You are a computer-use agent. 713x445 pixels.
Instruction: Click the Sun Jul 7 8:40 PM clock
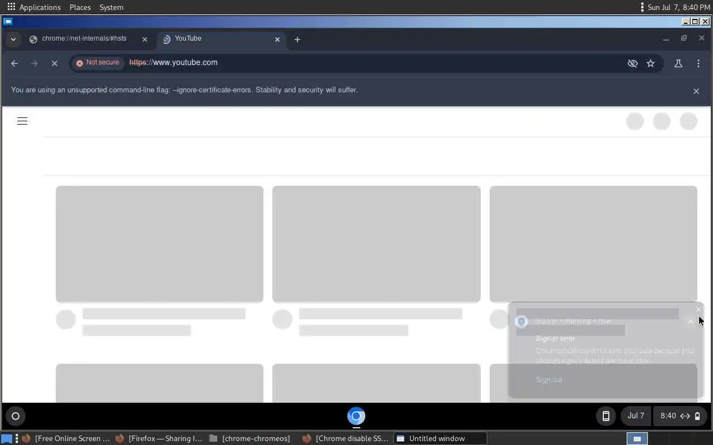coord(678,7)
